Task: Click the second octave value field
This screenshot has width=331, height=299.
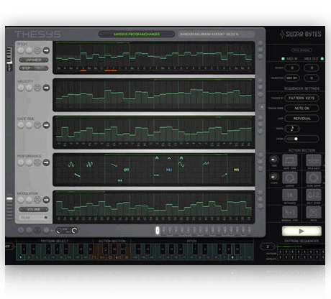Action: [x=312, y=68]
